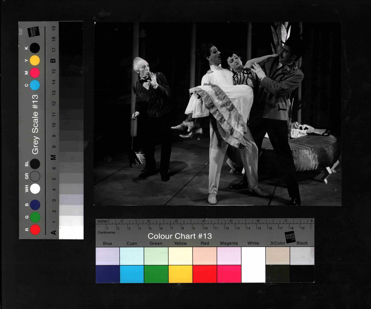
Task: Pick the saturated yellow swatch in the colour chart
Action: [180, 274]
